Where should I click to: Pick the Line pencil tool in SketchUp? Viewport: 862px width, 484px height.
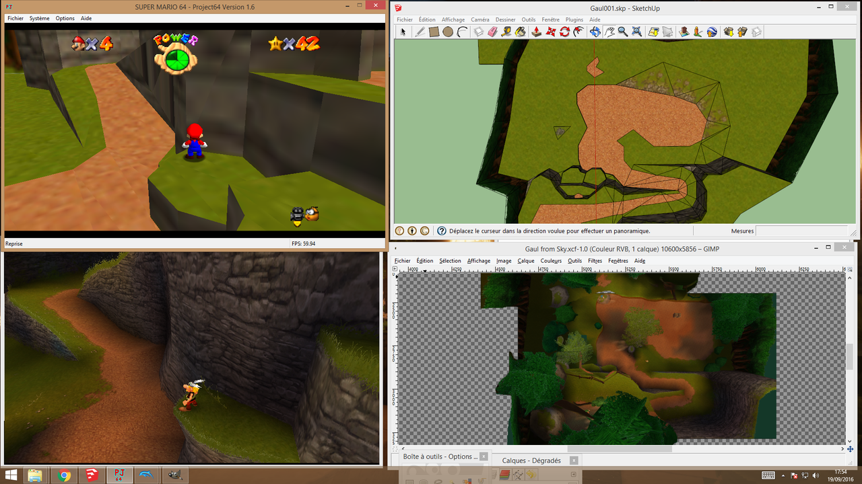[420, 32]
